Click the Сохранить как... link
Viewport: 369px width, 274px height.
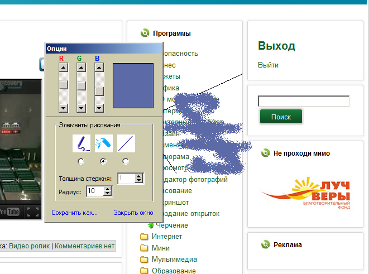(74, 213)
